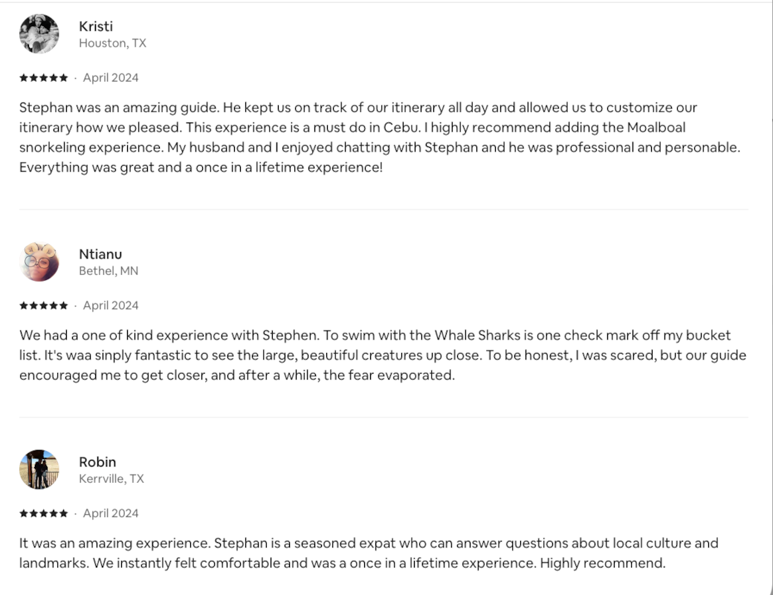Viewport: 773px width, 595px height.
Task: Open reviewer name Kristi
Action: coord(96,27)
